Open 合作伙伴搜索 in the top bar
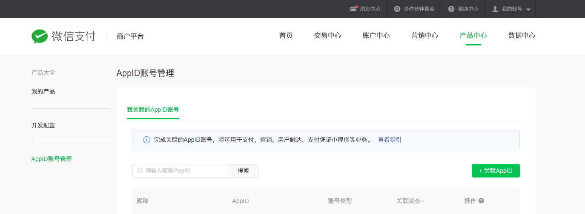 pyautogui.click(x=419, y=9)
